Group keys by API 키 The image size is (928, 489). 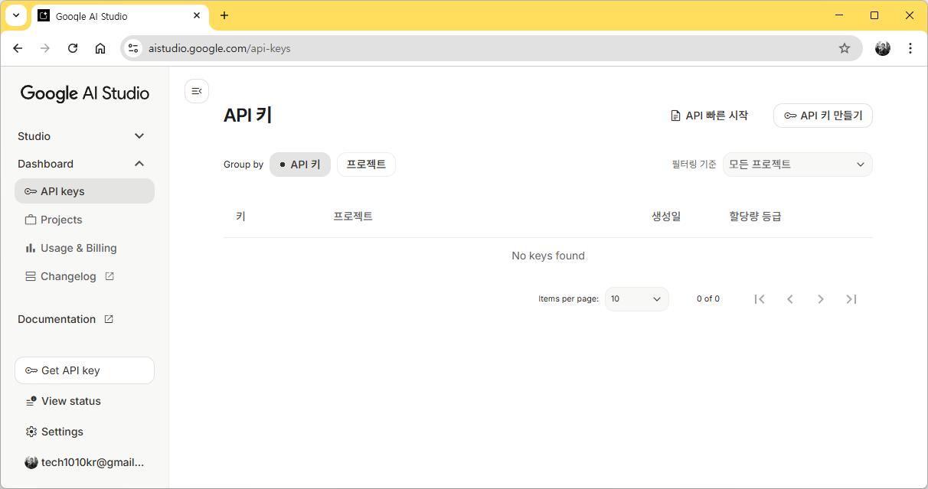(x=300, y=165)
